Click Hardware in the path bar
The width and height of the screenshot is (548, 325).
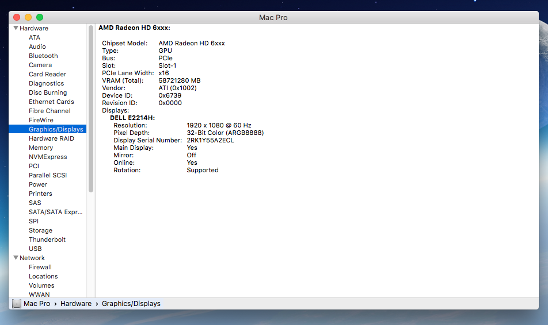click(x=76, y=304)
